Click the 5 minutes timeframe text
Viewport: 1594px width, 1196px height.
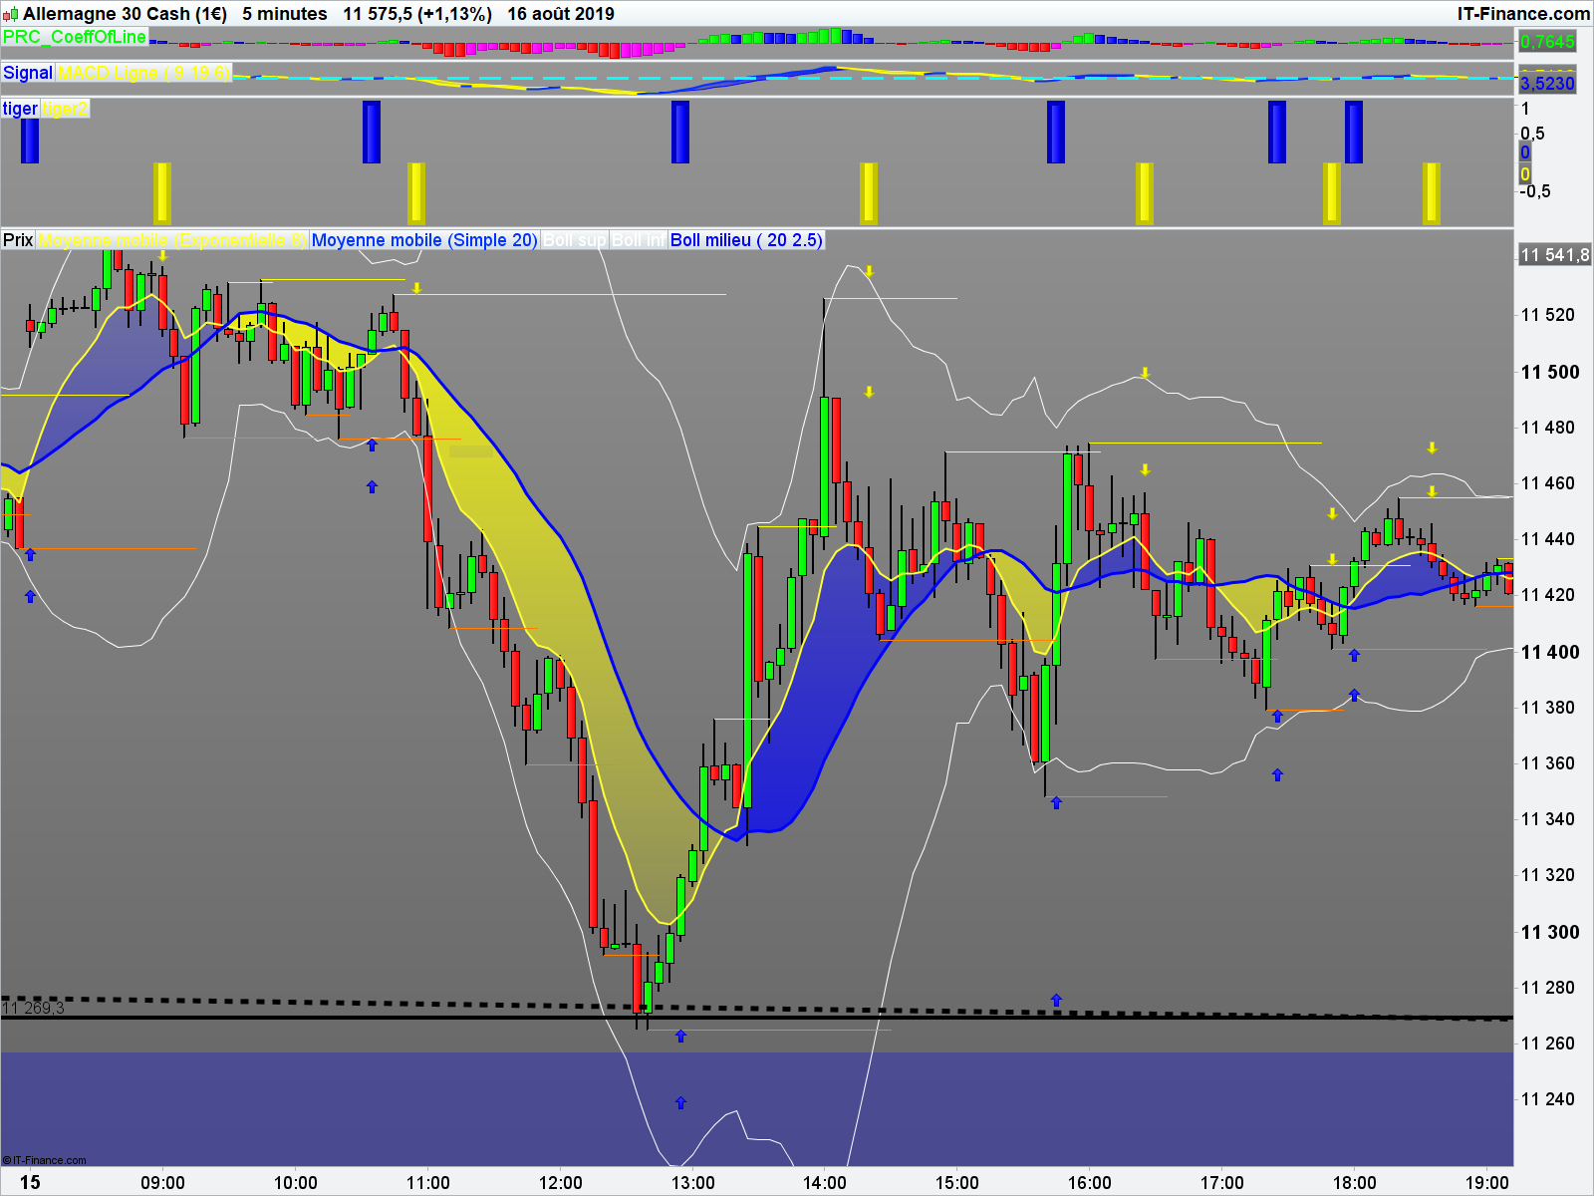(x=285, y=14)
